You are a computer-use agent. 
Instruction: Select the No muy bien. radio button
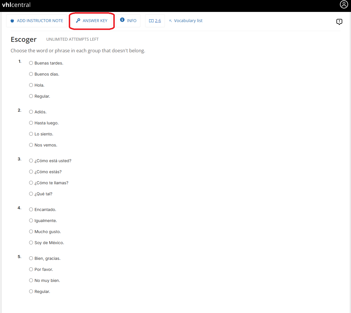[x=31, y=280]
